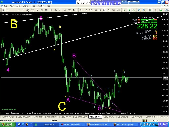Switch chart to Candlesticks display
This screenshot has width=169, height=127.
pyautogui.click(x=129, y=10)
